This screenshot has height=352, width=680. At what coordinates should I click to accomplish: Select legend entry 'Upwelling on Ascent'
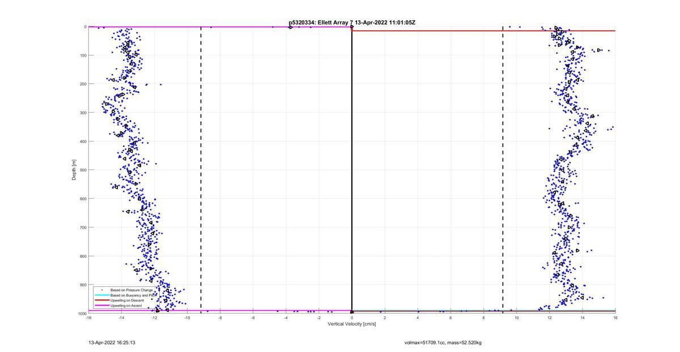tap(127, 305)
